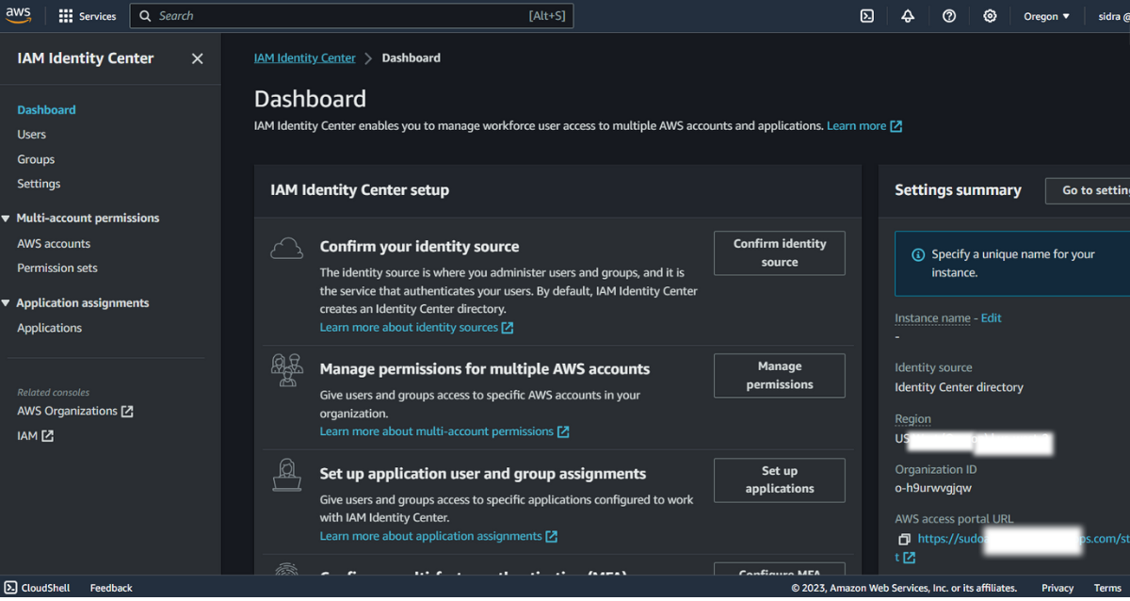Click the AWS access portal URL link
The image size is (1130, 601).
point(1022,539)
